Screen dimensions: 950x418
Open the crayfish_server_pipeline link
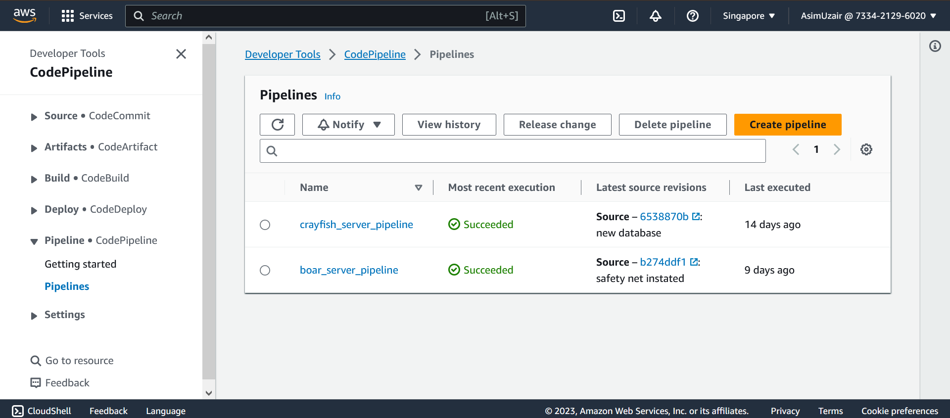[356, 225]
